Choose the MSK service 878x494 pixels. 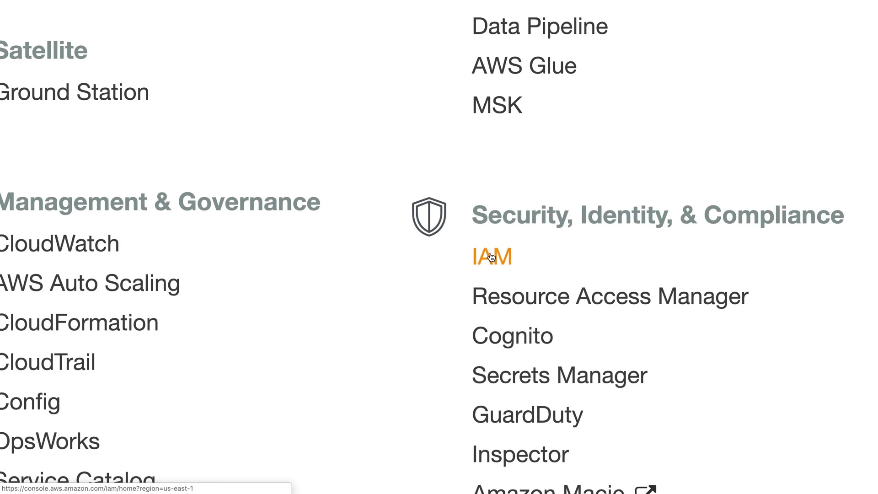pos(497,105)
